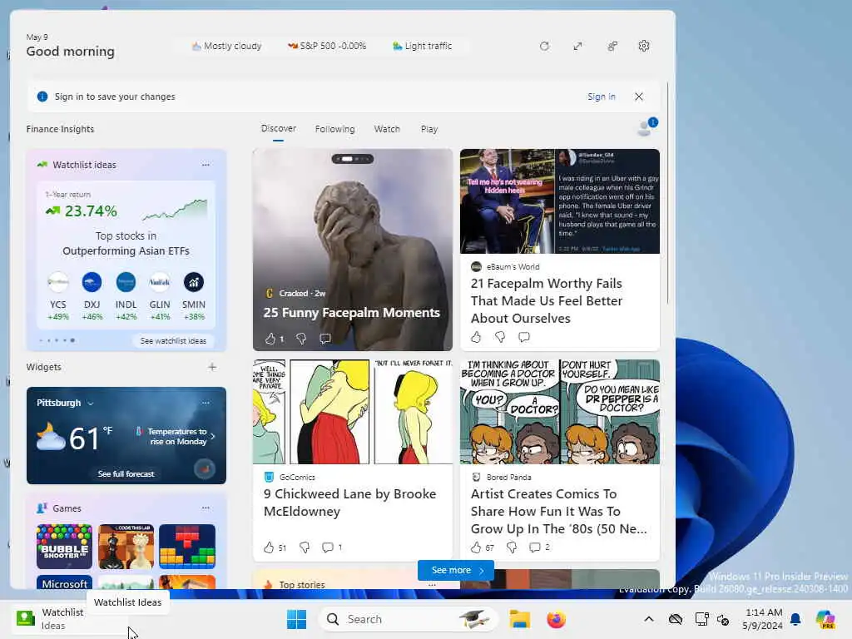Click the carousel page indicator on Cracked card

pos(352,159)
